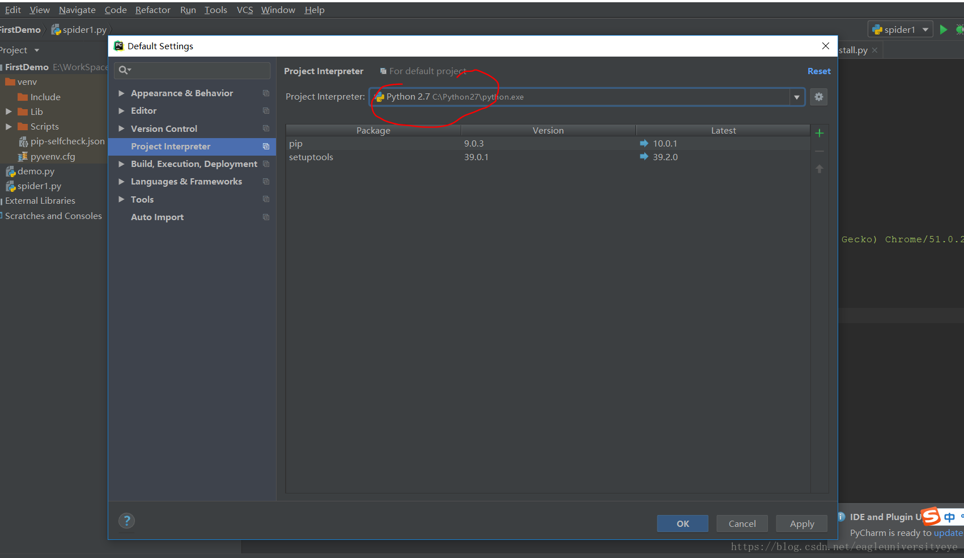964x558 pixels.
Task: Click the demo.py Python file icon
Action: [x=10, y=171]
